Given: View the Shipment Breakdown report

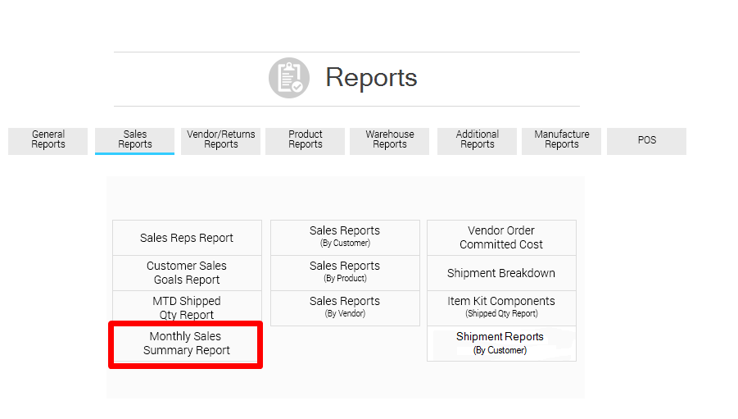Looking at the screenshot, I should [501, 273].
